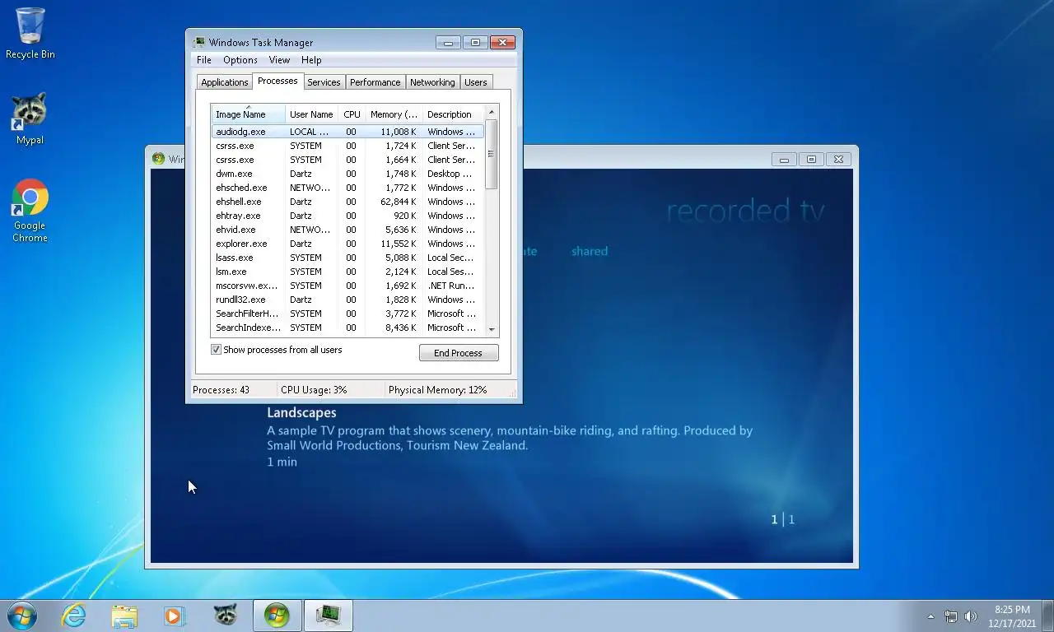
Task: Maximize the Media Center window
Action: [x=811, y=160]
